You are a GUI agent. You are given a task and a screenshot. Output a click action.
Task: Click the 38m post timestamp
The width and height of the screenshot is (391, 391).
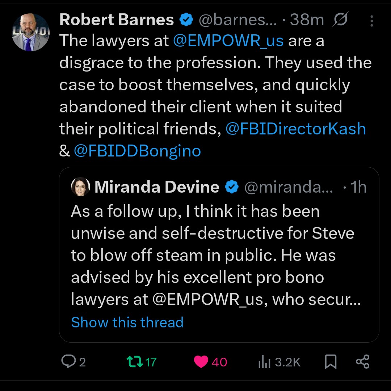[x=307, y=20]
